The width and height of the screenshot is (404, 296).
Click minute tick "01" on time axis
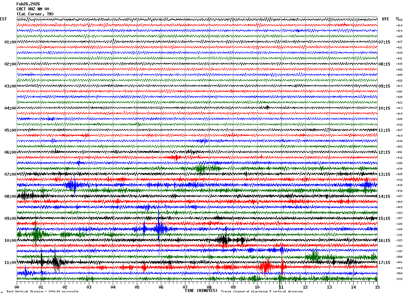pyautogui.click(x=41, y=287)
